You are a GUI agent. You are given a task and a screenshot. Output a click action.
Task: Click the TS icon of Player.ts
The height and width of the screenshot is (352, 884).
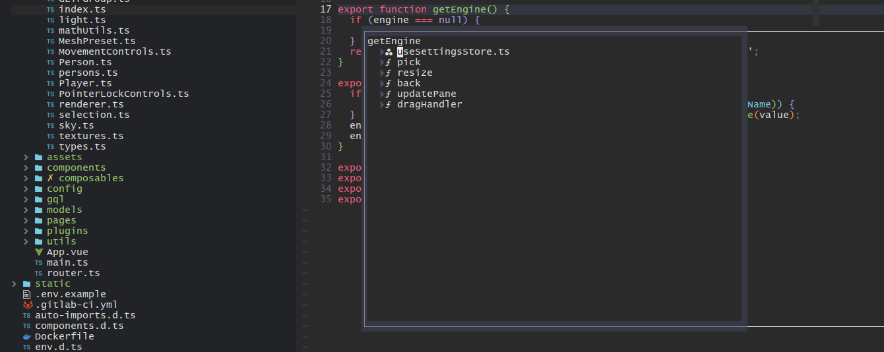pyautogui.click(x=51, y=84)
